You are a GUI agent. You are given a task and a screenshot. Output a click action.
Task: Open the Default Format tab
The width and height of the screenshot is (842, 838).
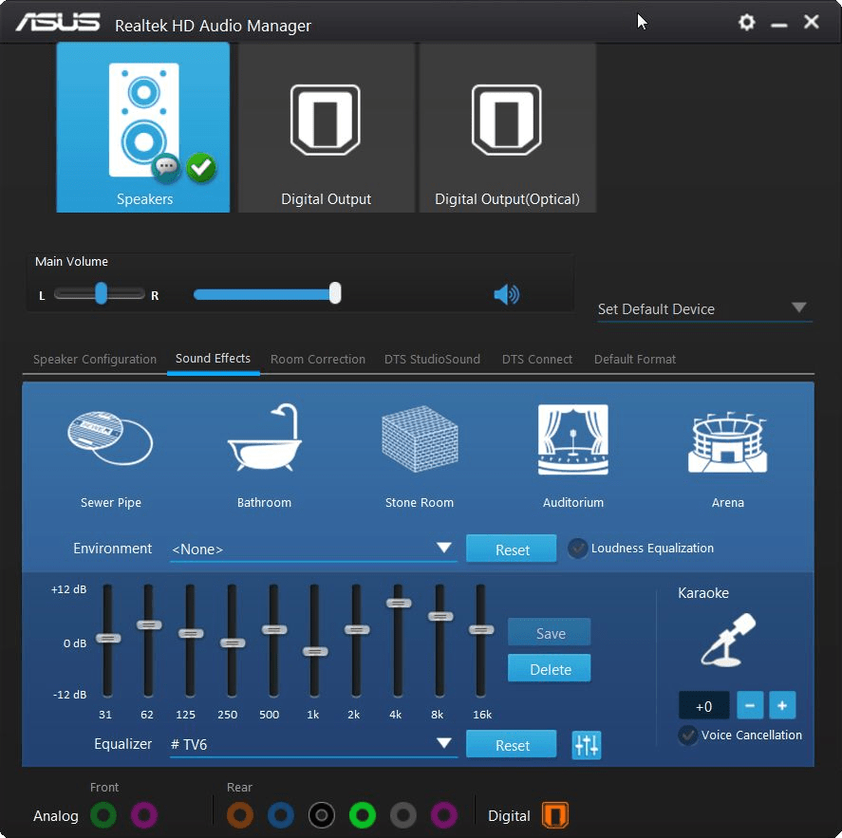click(x=635, y=359)
